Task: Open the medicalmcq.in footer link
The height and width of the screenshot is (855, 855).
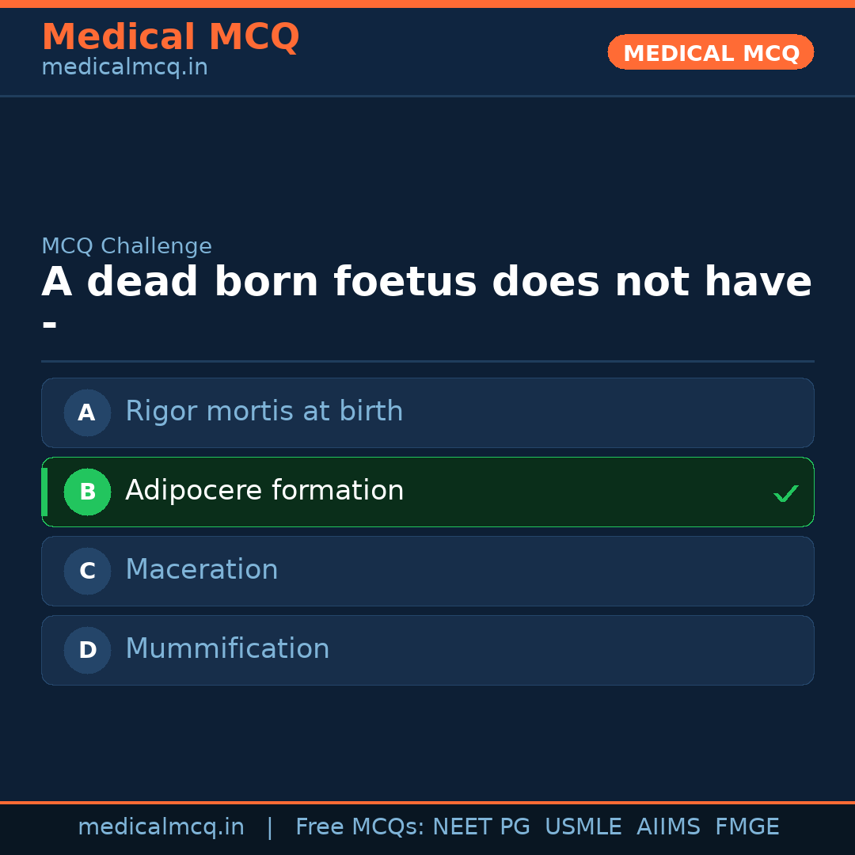Action: [x=161, y=826]
